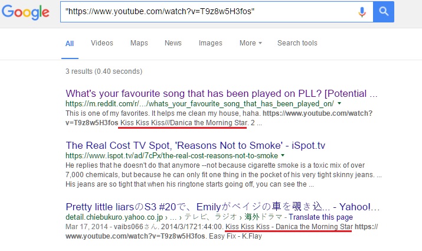Switch to the Maps tab

point(139,43)
